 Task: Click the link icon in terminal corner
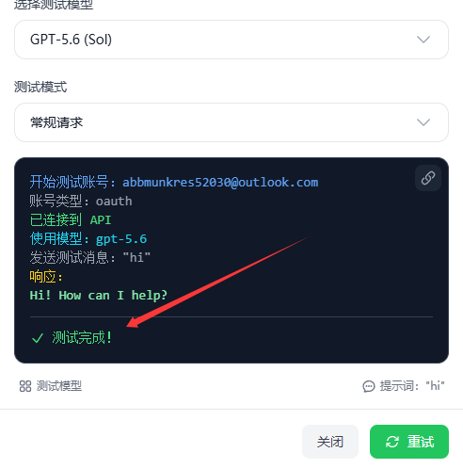coord(428,178)
